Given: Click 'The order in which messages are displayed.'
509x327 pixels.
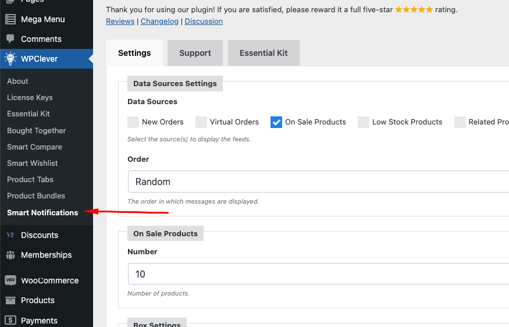Looking at the screenshot, I should tap(193, 202).
